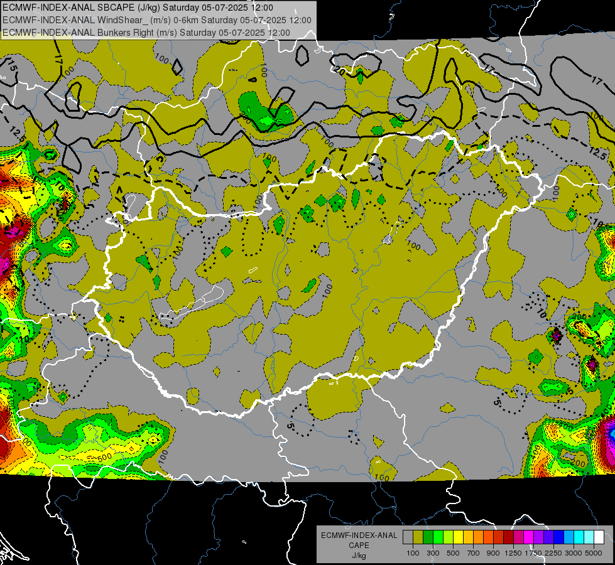Select the white swatch ending the legend
The image size is (615, 565).
point(599,537)
